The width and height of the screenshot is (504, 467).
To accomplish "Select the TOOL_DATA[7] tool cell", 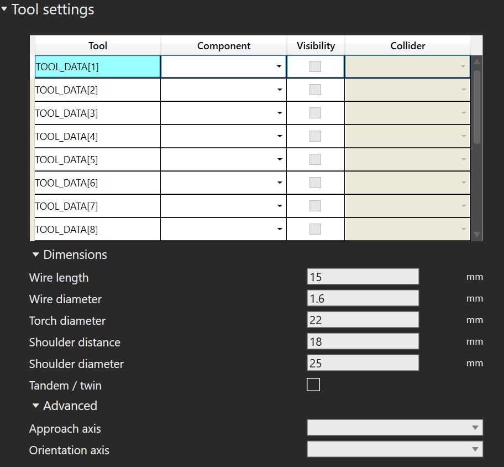I will click(x=97, y=206).
